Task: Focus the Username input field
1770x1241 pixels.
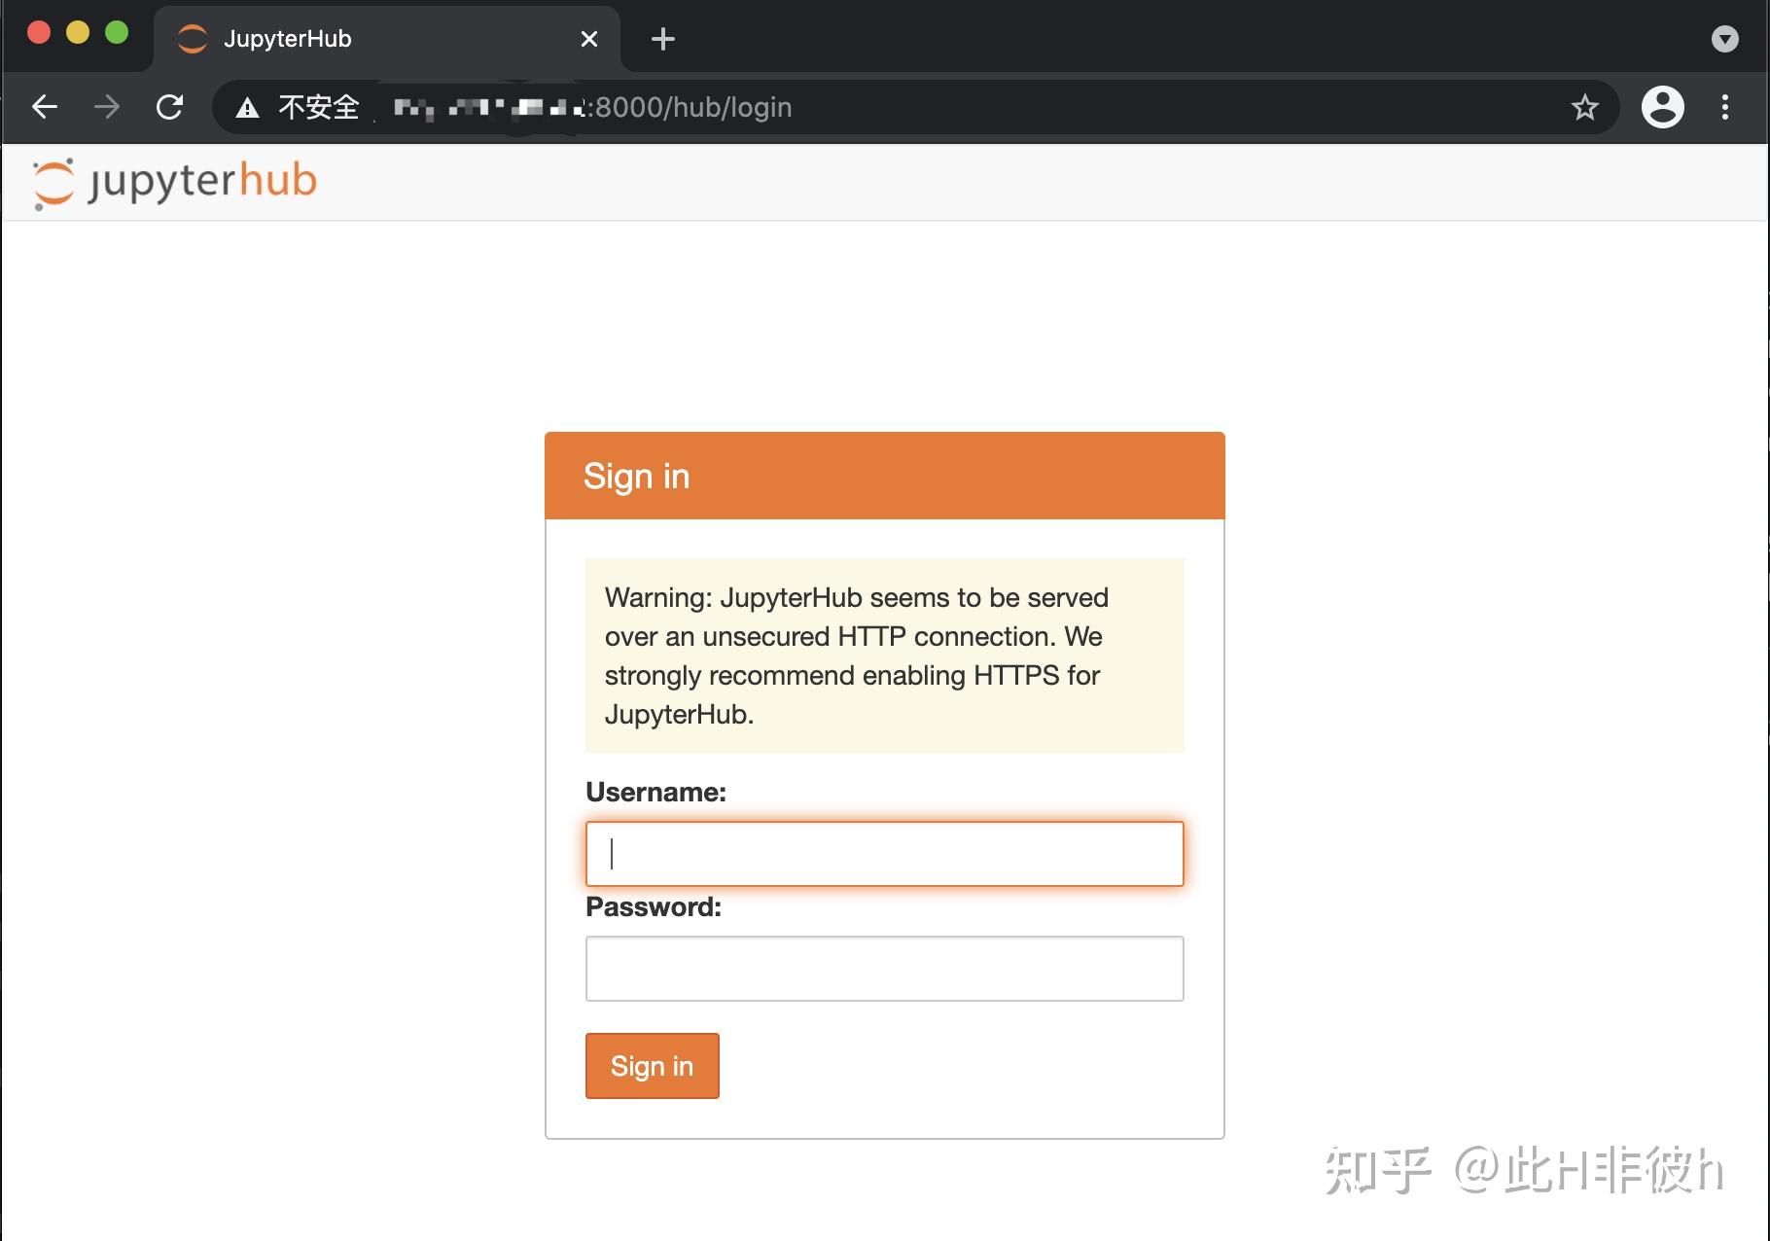Action: pyautogui.click(x=883, y=853)
